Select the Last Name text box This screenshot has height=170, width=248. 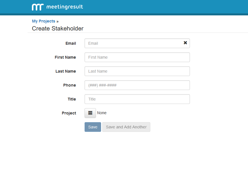point(137,71)
